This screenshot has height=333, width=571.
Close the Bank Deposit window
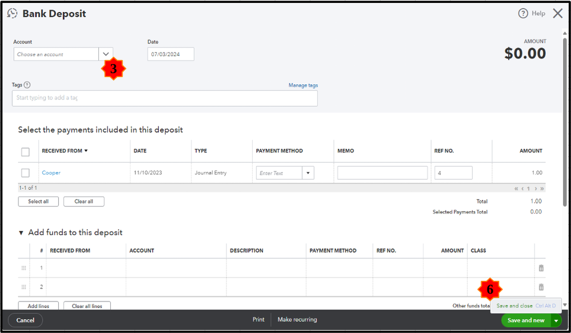click(x=557, y=13)
